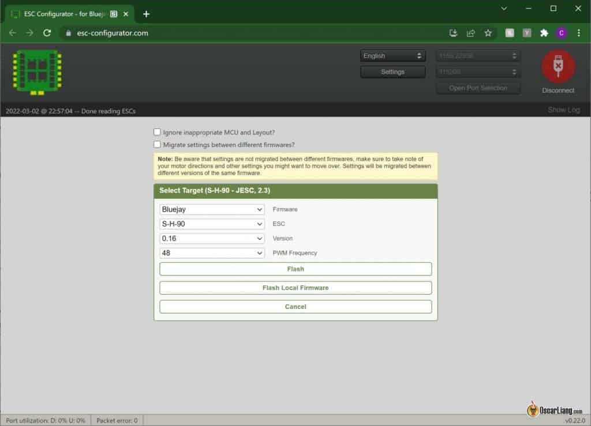Click the red Disconnect USB icon

coord(558,67)
